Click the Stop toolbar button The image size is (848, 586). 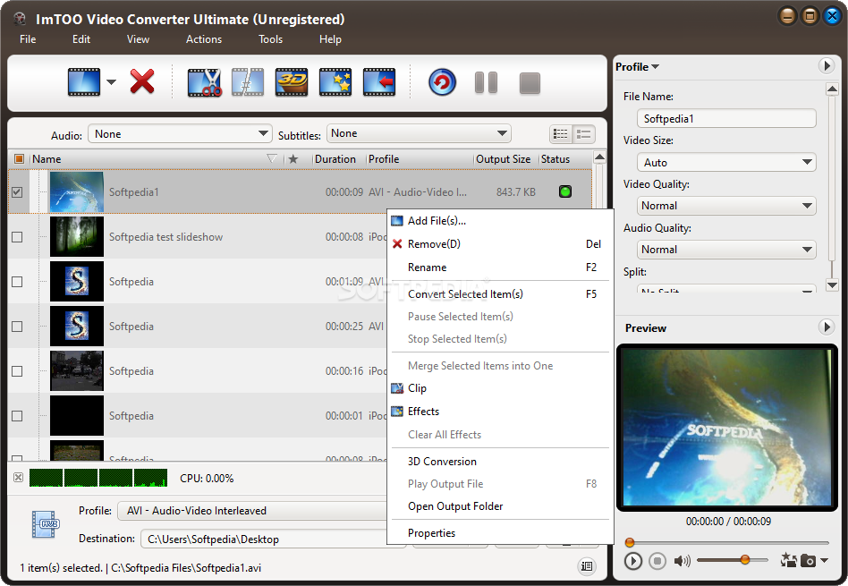coord(530,83)
